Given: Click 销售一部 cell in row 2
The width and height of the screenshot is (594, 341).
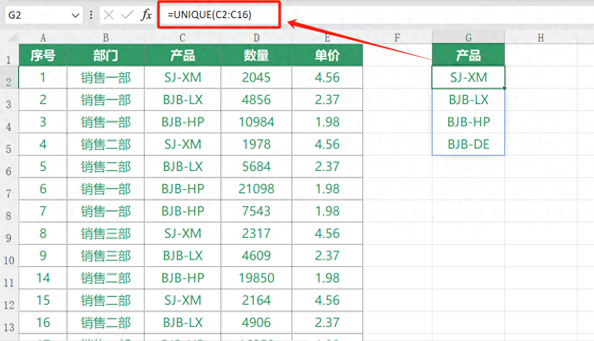Looking at the screenshot, I should 106,78.
